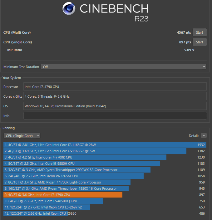Expand the Details dropdown arrow
The image size is (212, 220).
[x=204, y=136]
